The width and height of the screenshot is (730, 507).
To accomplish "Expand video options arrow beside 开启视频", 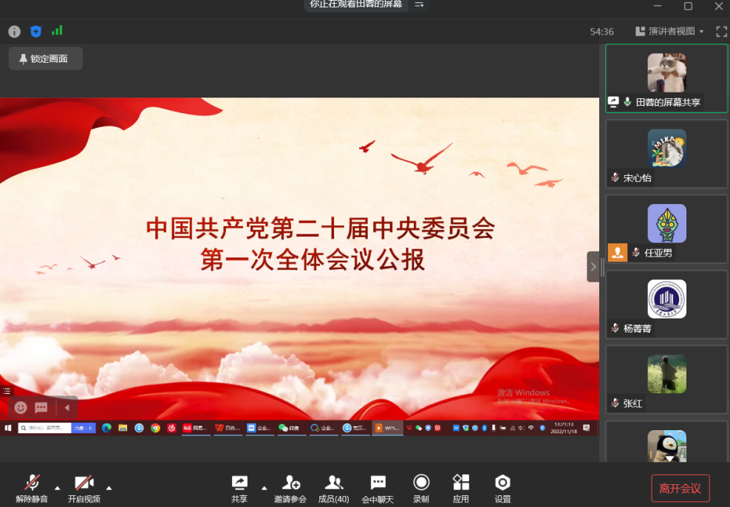I will 109,488.
